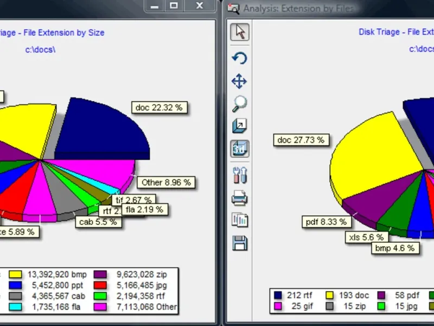
Task: Click purple swatch beside 9,623,028 zip
Action: 100,274
